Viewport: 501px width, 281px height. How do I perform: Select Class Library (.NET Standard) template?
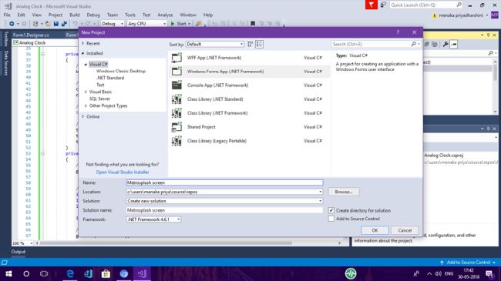(x=249, y=99)
